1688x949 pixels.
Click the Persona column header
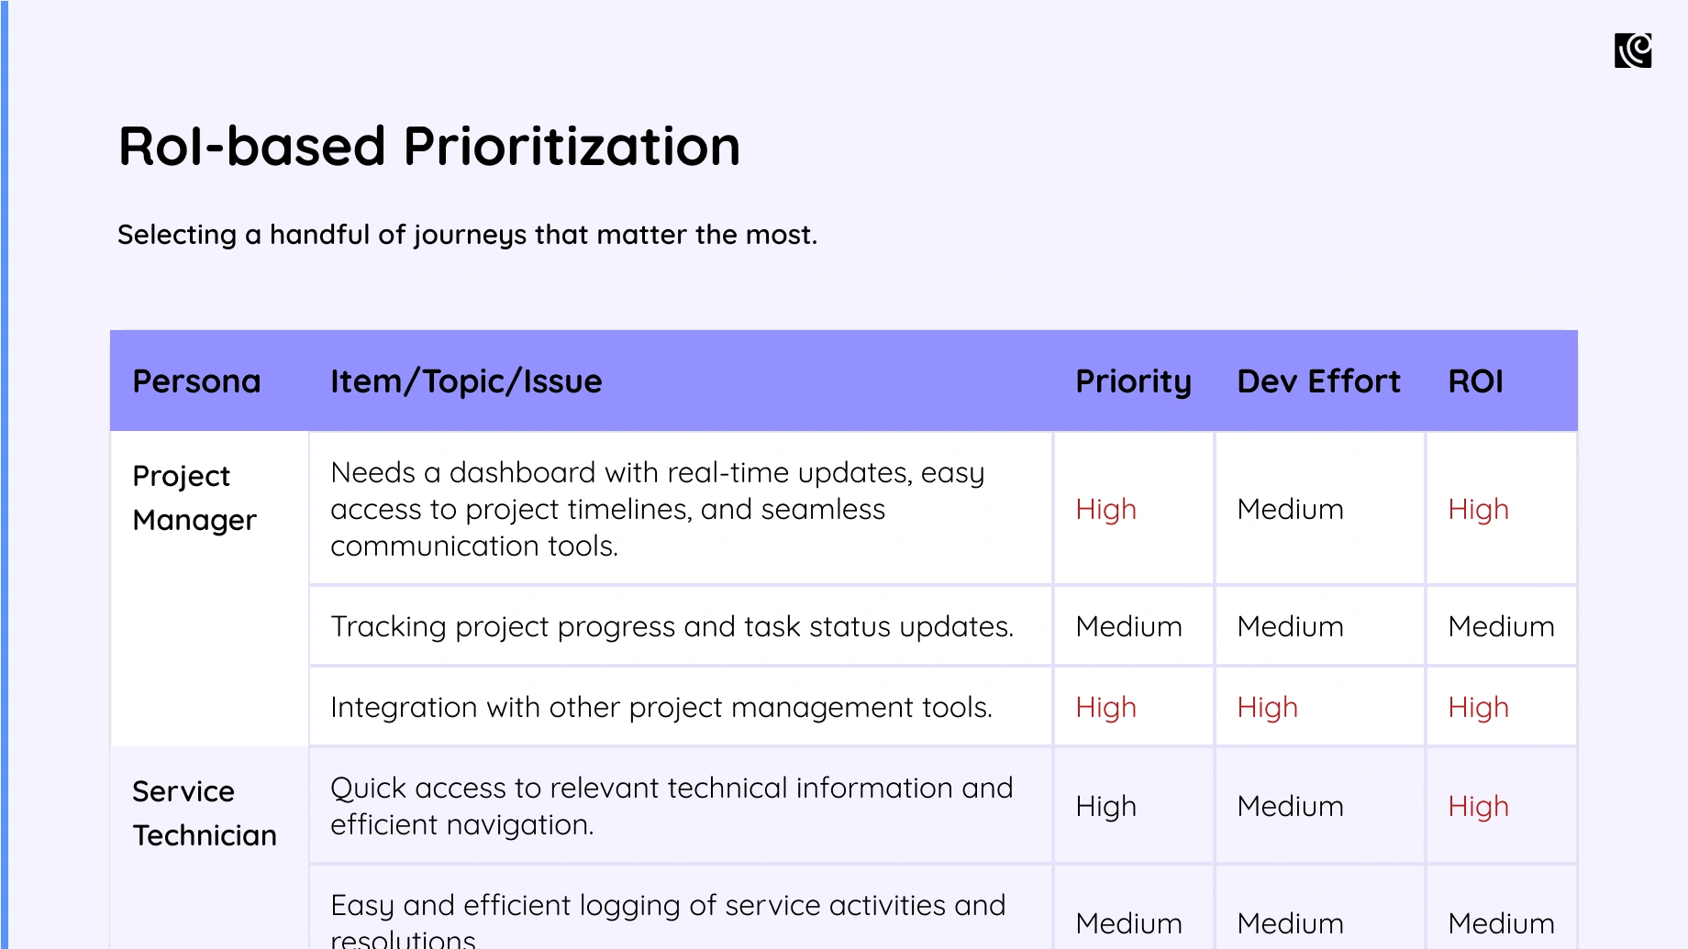(x=196, y=381)
